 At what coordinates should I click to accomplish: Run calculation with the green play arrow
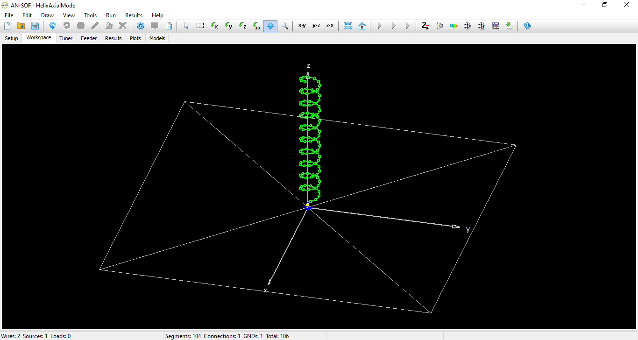coord(407,26)
